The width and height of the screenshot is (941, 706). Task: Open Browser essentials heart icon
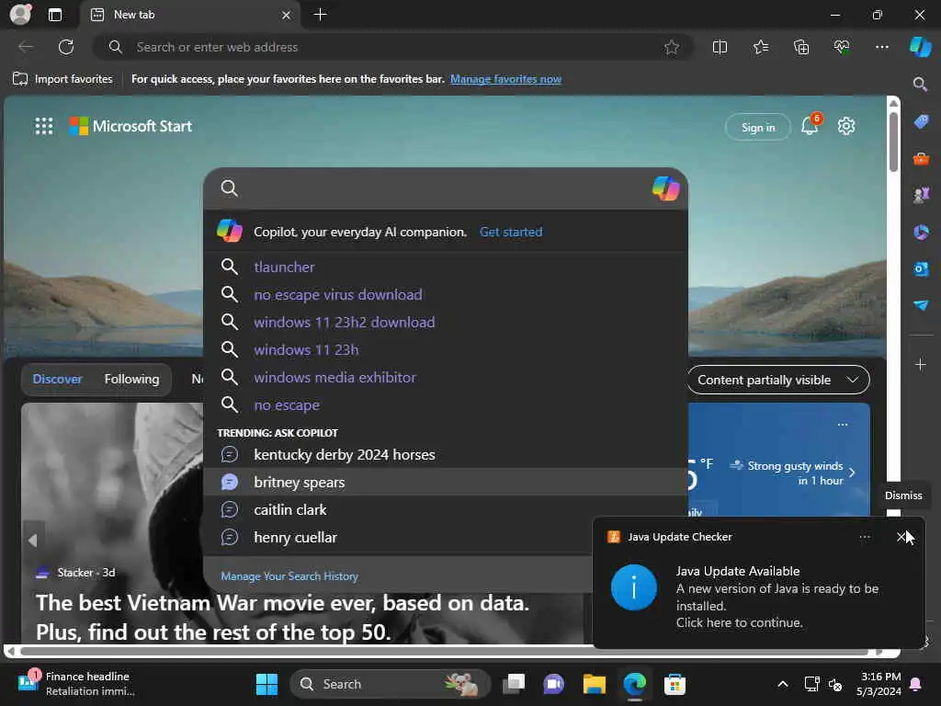click(842, 47)
